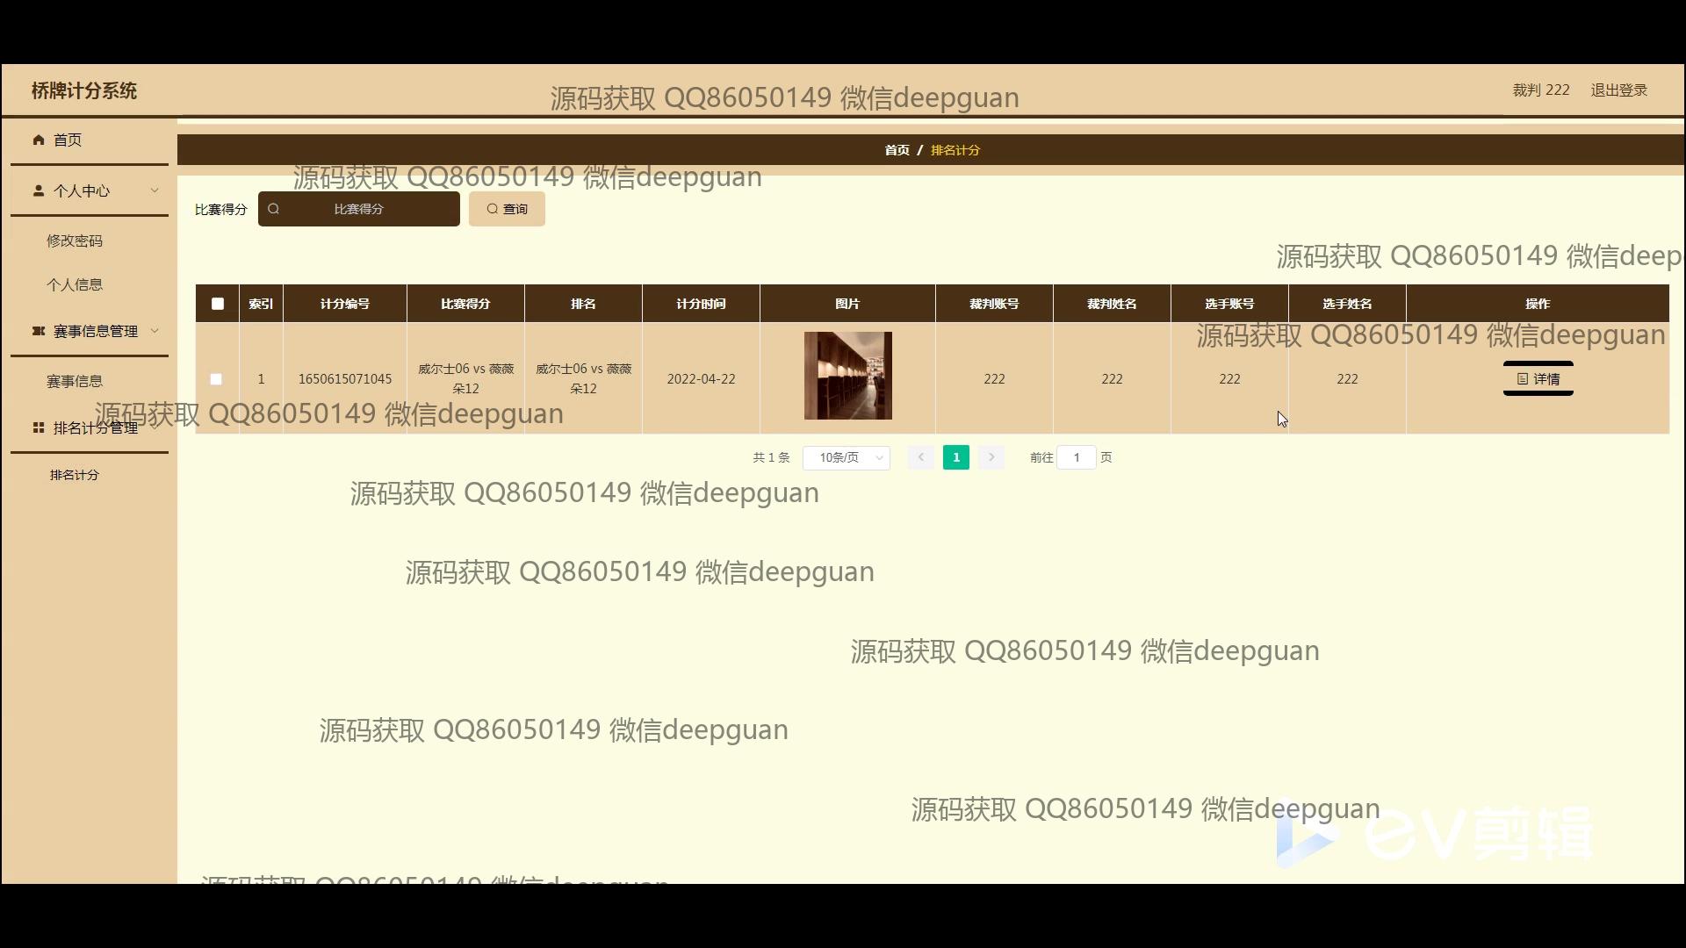The height and width of the screenshot is (948, 1686).
Task: Click the document icon on 详情 button
Action: 1523,379
